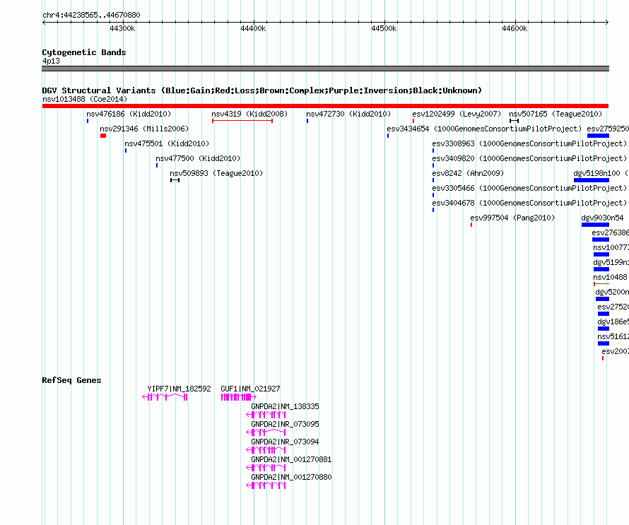Screen dimensions: 629x525
Task: Click blue dgv9030n54 gain bar
Action: click(x=595, y=225)
